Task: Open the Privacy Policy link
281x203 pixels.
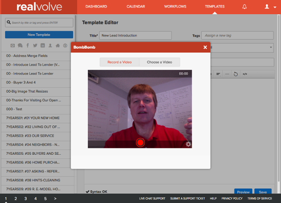Action: [232, 199]
